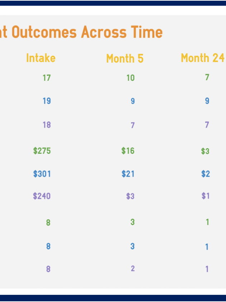Click the Month 24 column header
Image resolution: width=226 pixels, height=302 pixels.
(203, 58)
